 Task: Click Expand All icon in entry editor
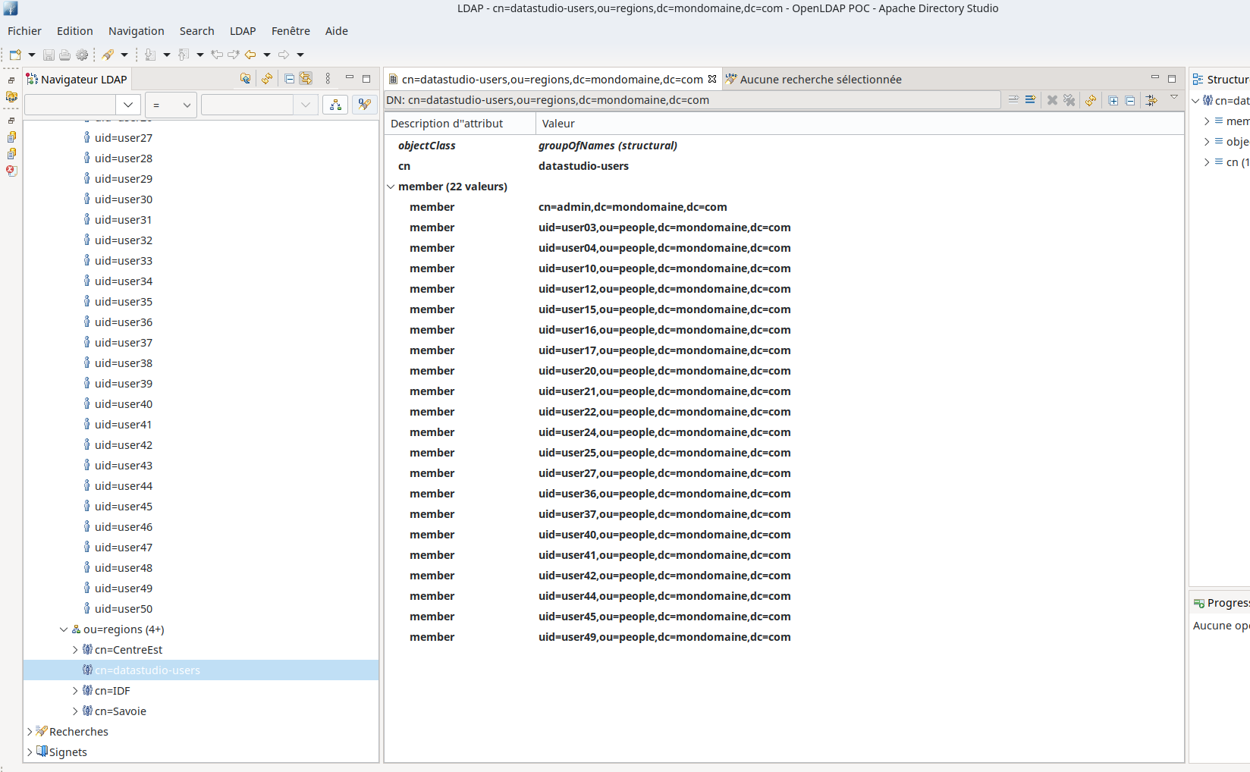tap(1113, 100)
